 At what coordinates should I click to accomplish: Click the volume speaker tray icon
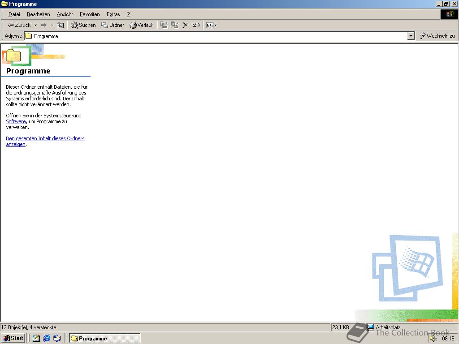click(x=433, y=339)
